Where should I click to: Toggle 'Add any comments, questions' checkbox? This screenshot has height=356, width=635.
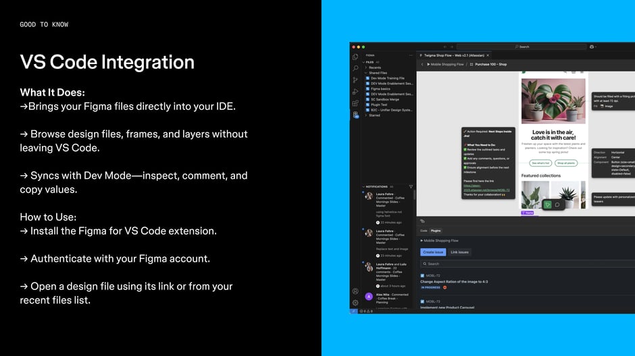click(x=465, y=158)
